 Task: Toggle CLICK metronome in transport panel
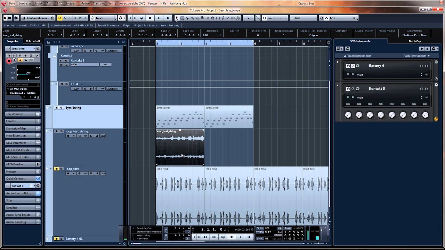tap(260, 228)
